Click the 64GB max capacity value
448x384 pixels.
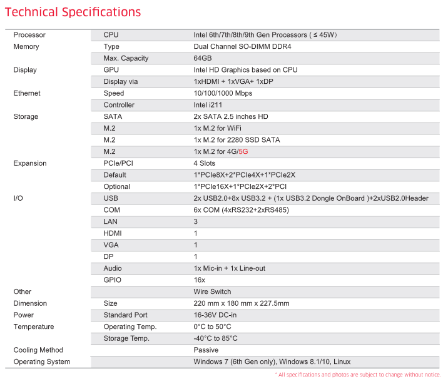click(x=202, y=58)
